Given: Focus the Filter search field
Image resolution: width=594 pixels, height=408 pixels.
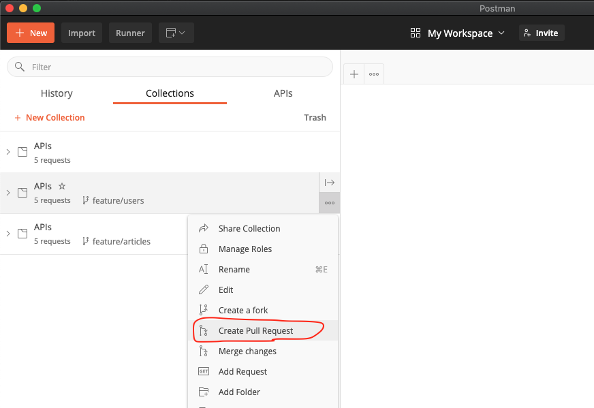Looking at the screenshot, I should point(170,67).
